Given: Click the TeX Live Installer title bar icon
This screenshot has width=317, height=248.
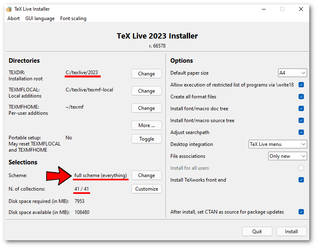Looking at the screenshot, I should [x=9, y=9].
